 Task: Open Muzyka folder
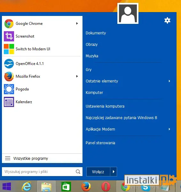[x=92, y=56]
